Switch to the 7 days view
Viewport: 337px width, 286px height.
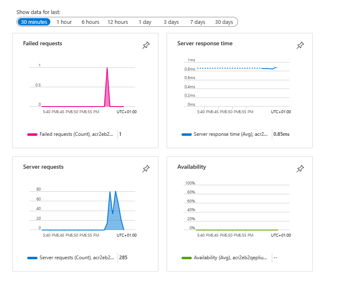point(198,22)
